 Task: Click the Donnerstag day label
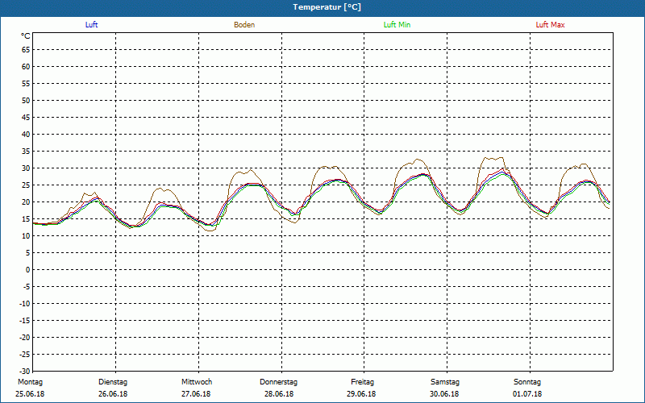[278, 382]
